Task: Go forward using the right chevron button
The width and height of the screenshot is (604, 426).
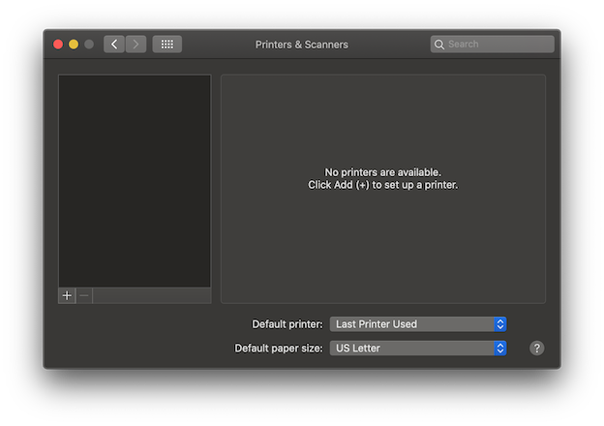Action: (136, 45)
